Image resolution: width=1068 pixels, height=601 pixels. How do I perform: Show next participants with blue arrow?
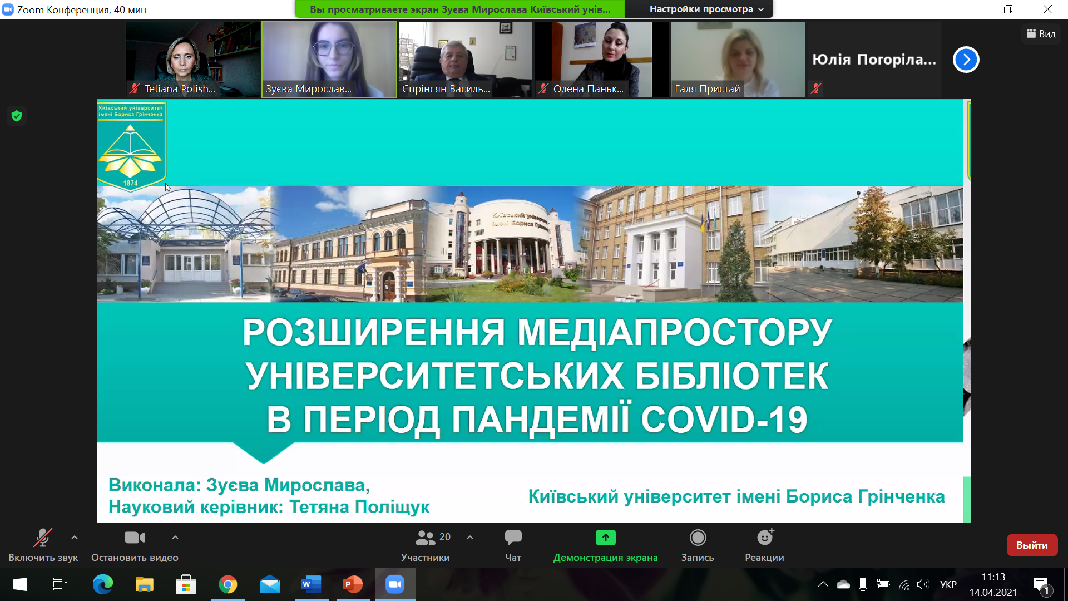point(966,60)
